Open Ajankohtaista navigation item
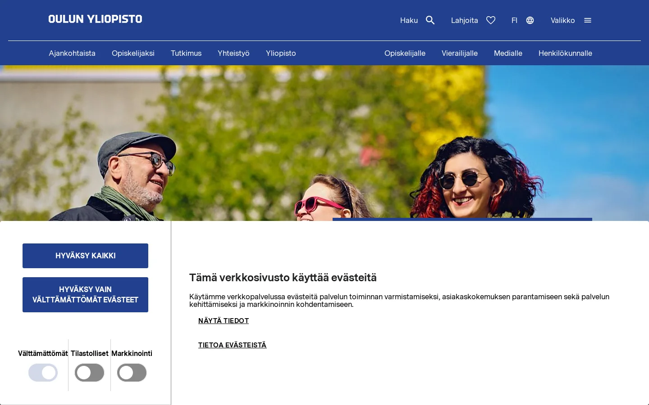The image size is (649, 405). pyautogui.click(x=72, y=53)
